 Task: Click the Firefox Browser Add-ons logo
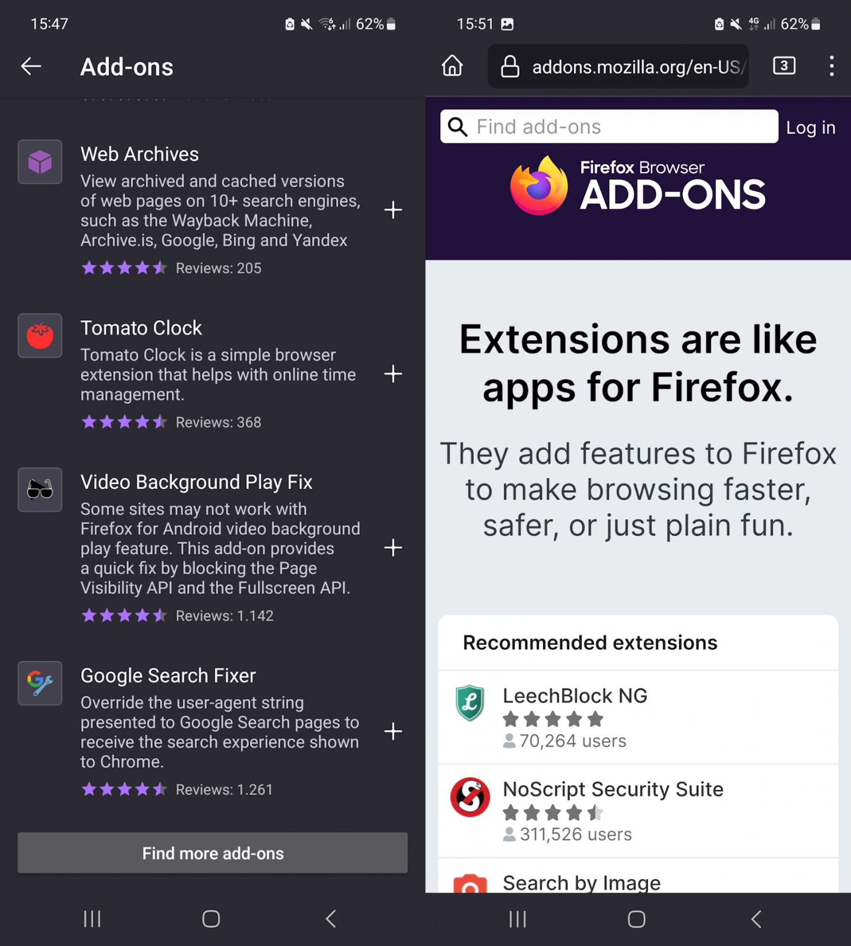637,185
